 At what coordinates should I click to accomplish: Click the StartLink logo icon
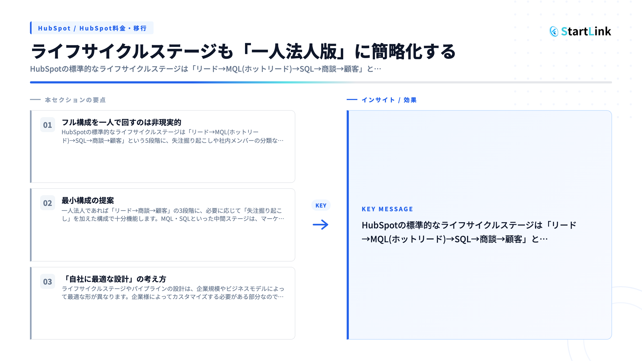coord(554,32)
